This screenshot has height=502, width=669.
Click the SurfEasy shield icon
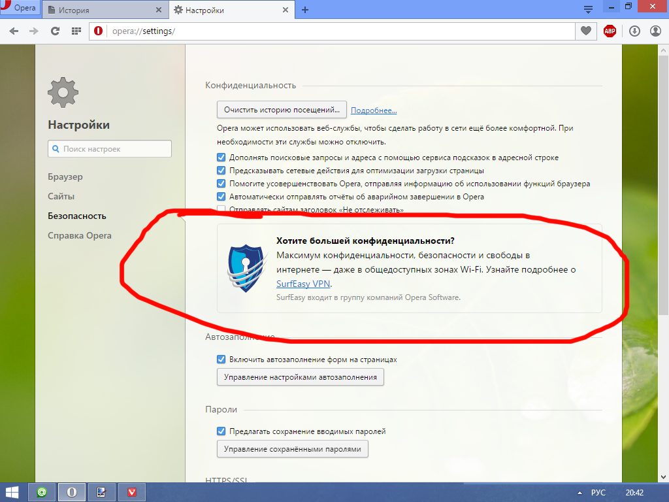(x=246, y=267)
